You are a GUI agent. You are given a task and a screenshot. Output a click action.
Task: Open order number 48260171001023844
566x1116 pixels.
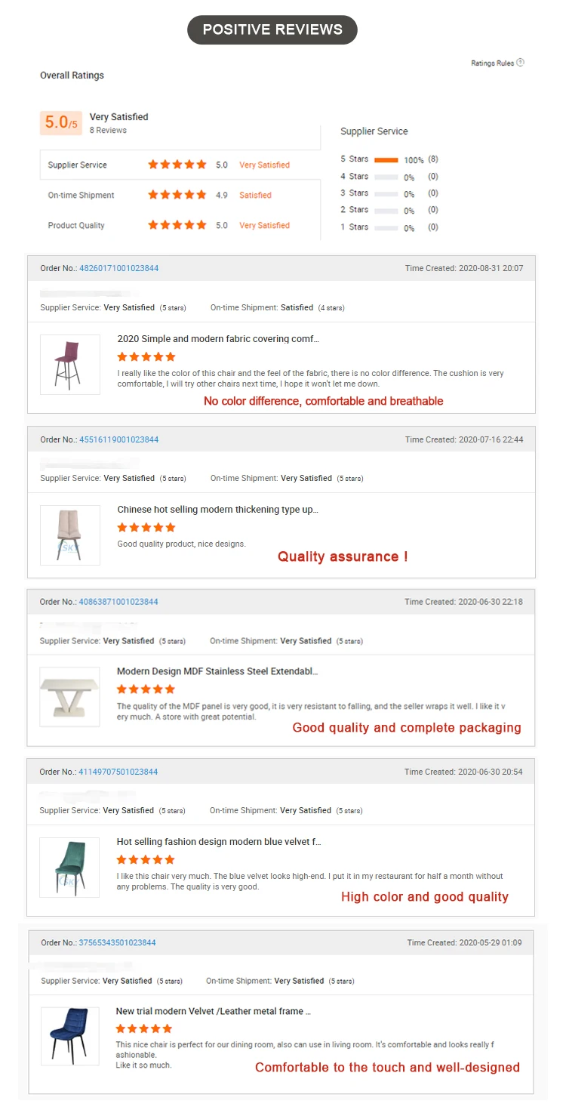(119, 268)
